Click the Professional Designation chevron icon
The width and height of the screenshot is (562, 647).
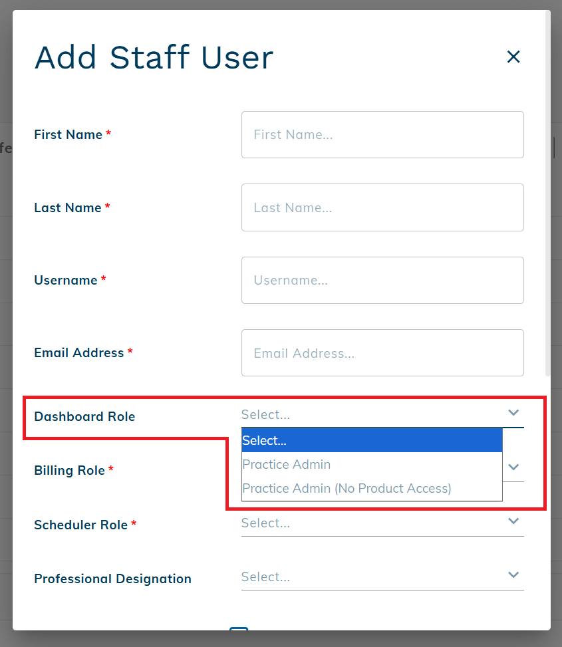[x=513, y=575]
